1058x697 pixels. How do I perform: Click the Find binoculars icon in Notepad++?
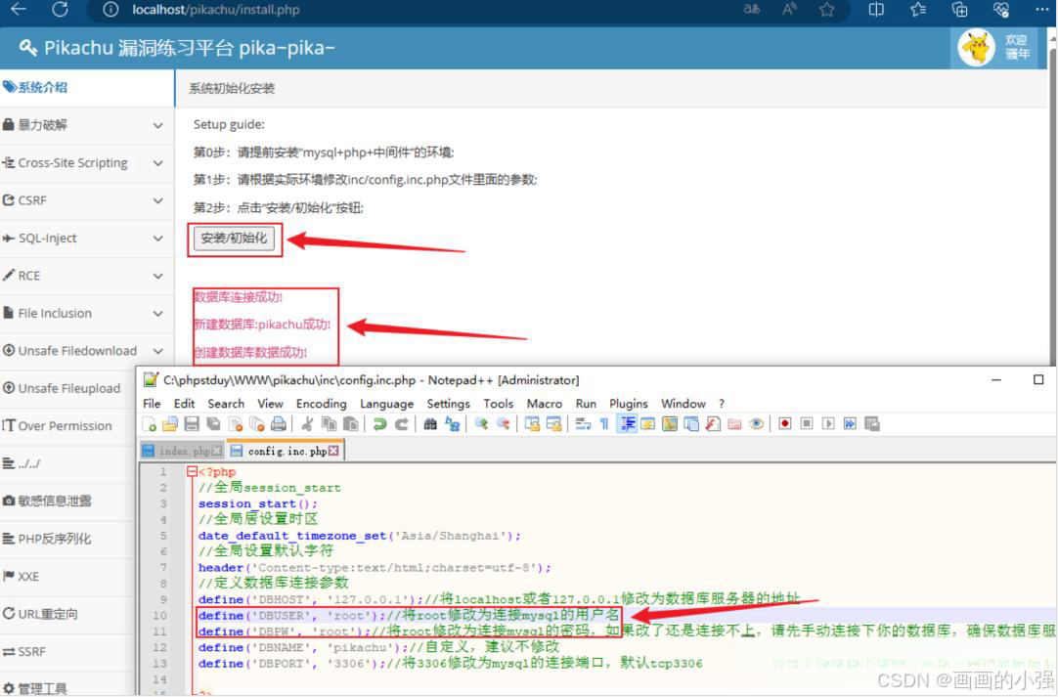(x=430, y=423)
